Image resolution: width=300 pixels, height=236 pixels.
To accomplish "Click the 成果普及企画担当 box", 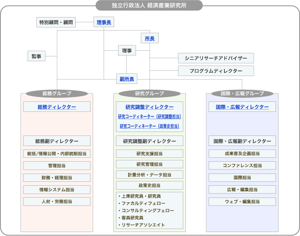I will point(242,153).
